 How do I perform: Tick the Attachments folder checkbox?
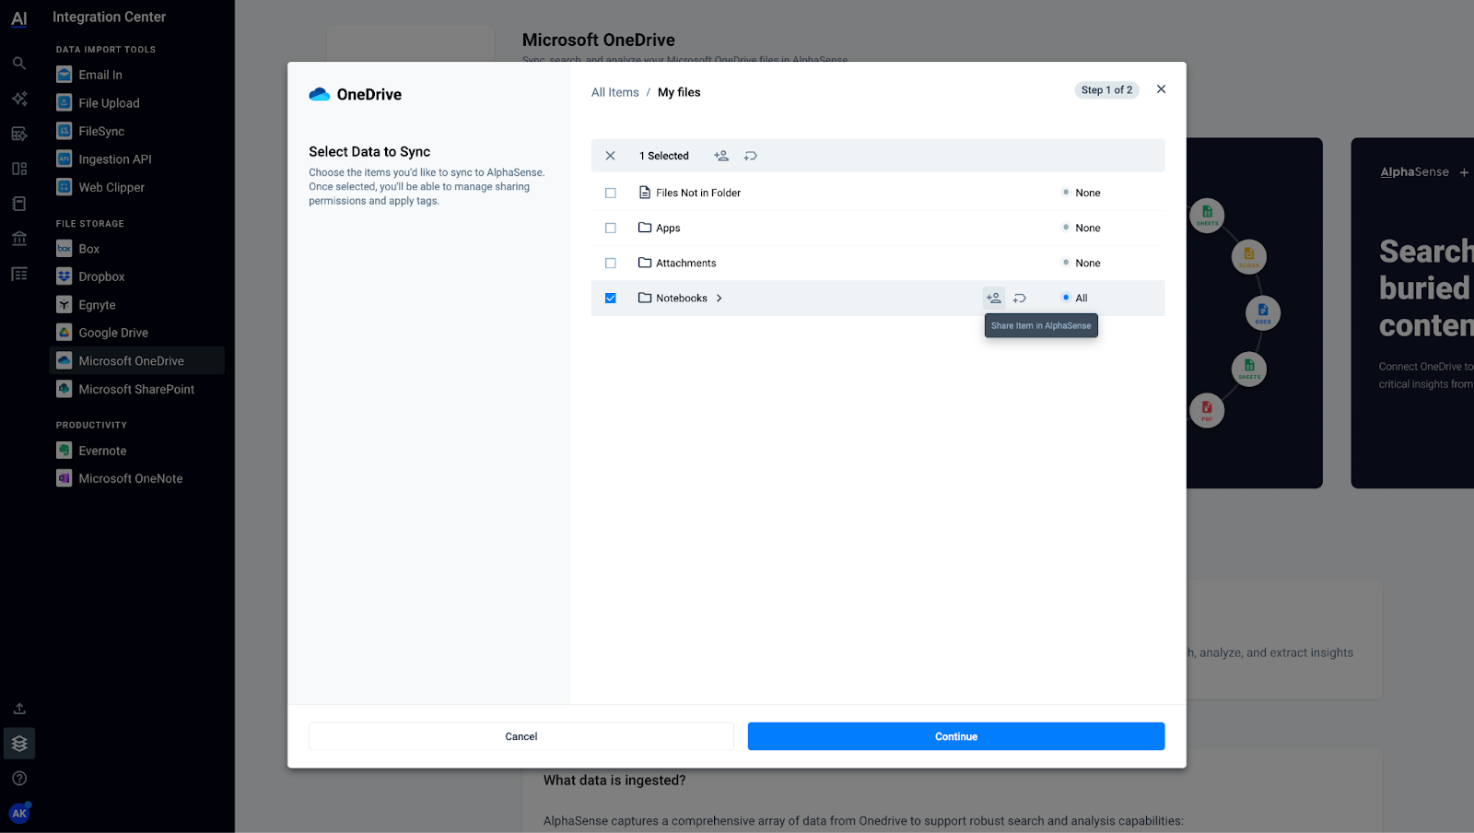click(610, 263)
